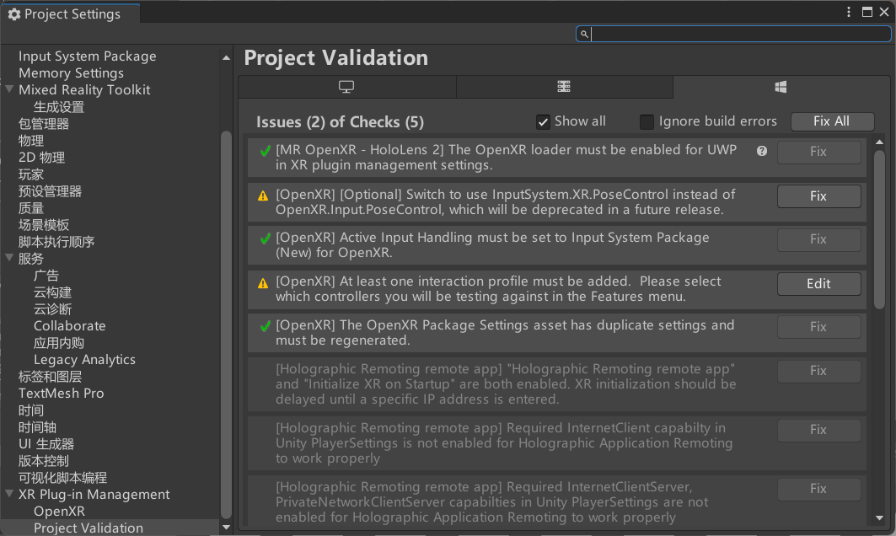Click the validation list vertical scrollbar
The height and width of the screenshot is (536, 896).
coord(880,228)
